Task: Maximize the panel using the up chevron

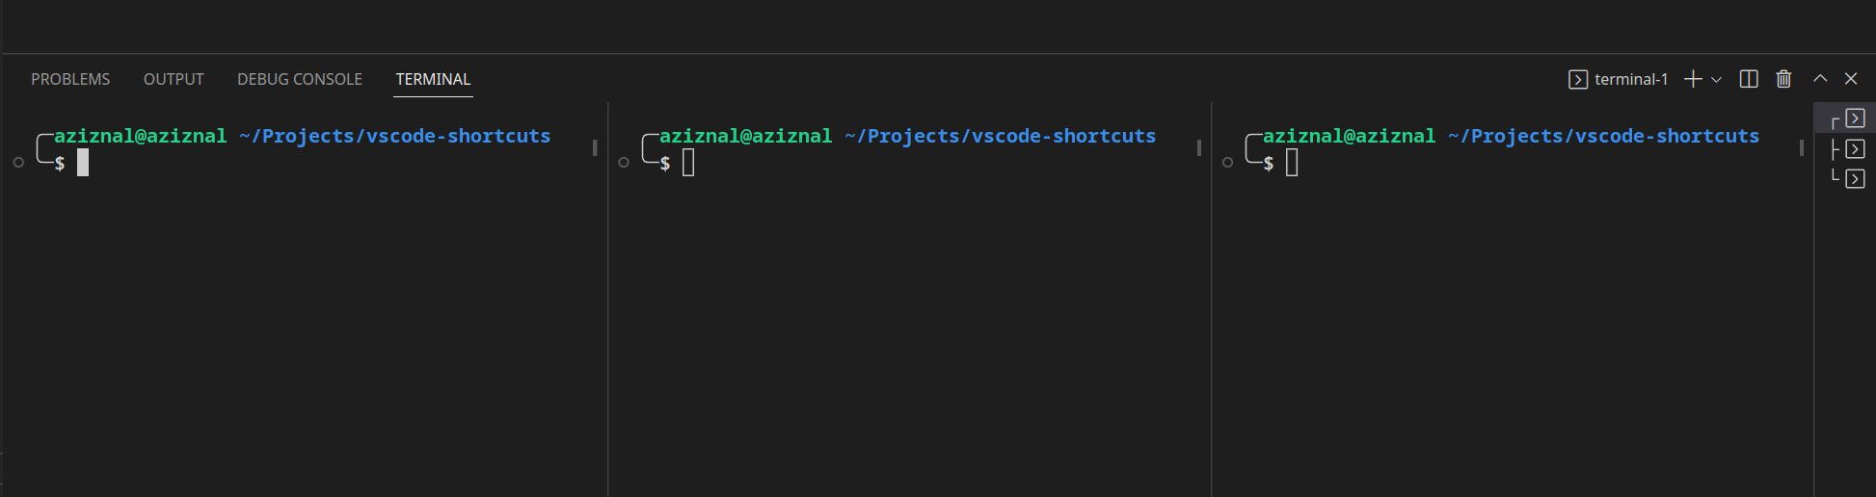Action: coord(1820,79)
